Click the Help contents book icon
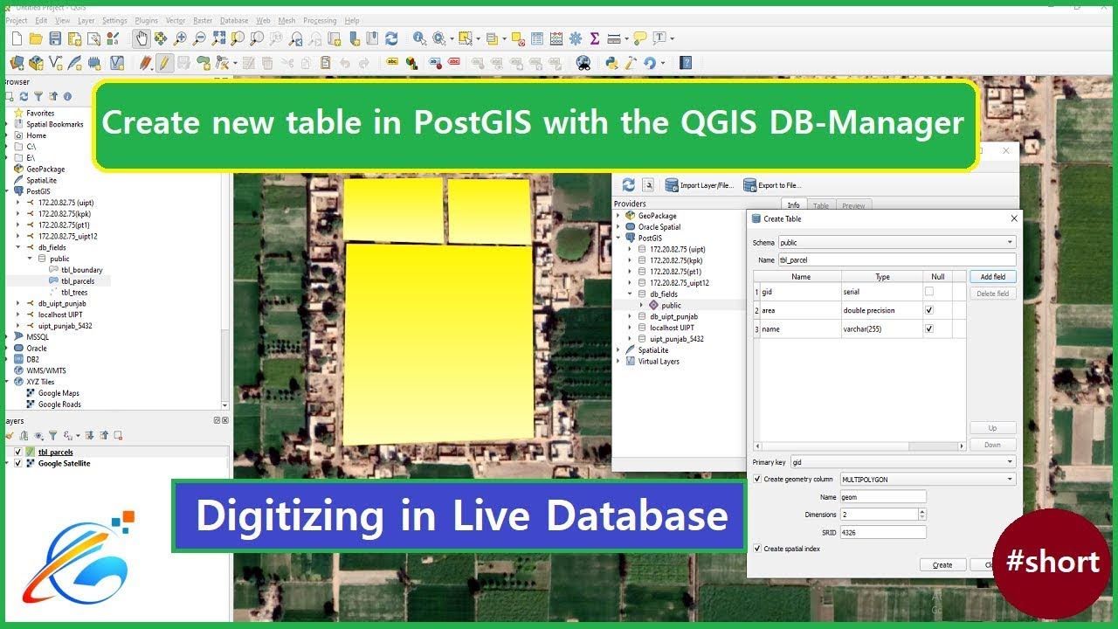Screen dimensions: 1118x629 (x=686, y=63)
